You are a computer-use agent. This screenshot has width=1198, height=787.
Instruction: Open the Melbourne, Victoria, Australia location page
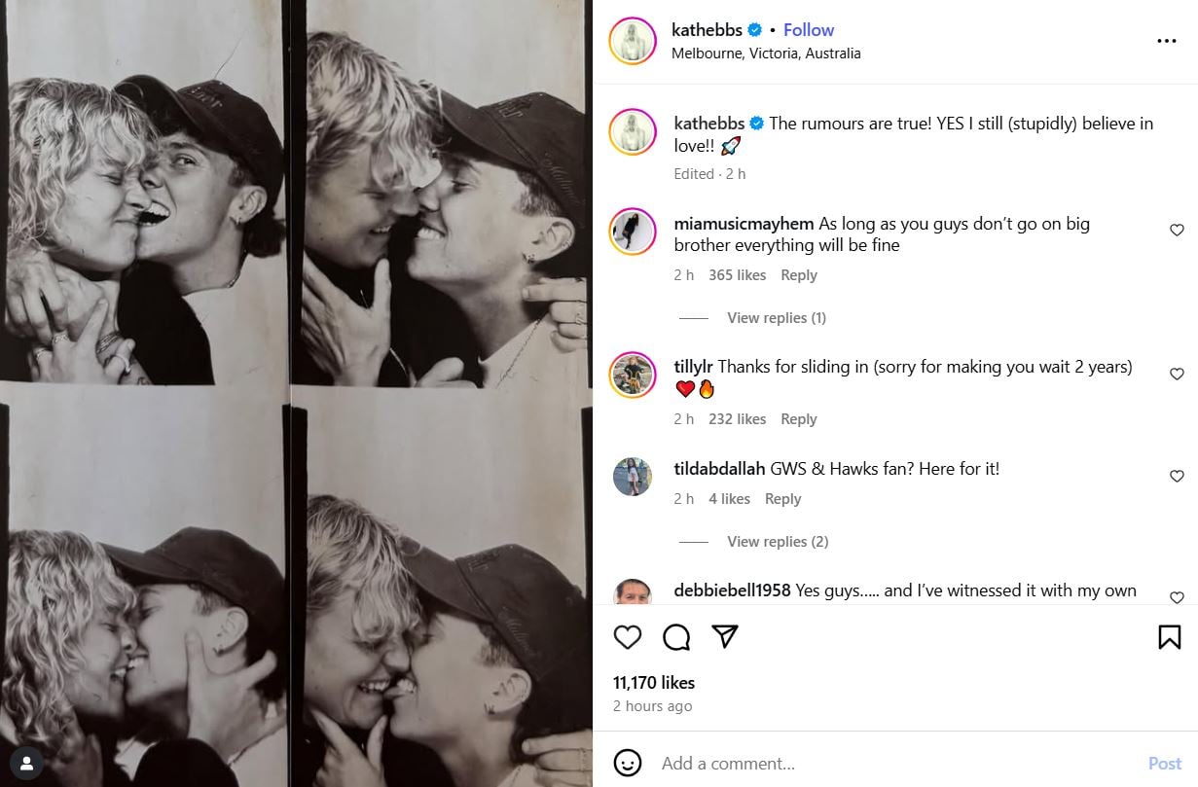(x=765, y=54)
